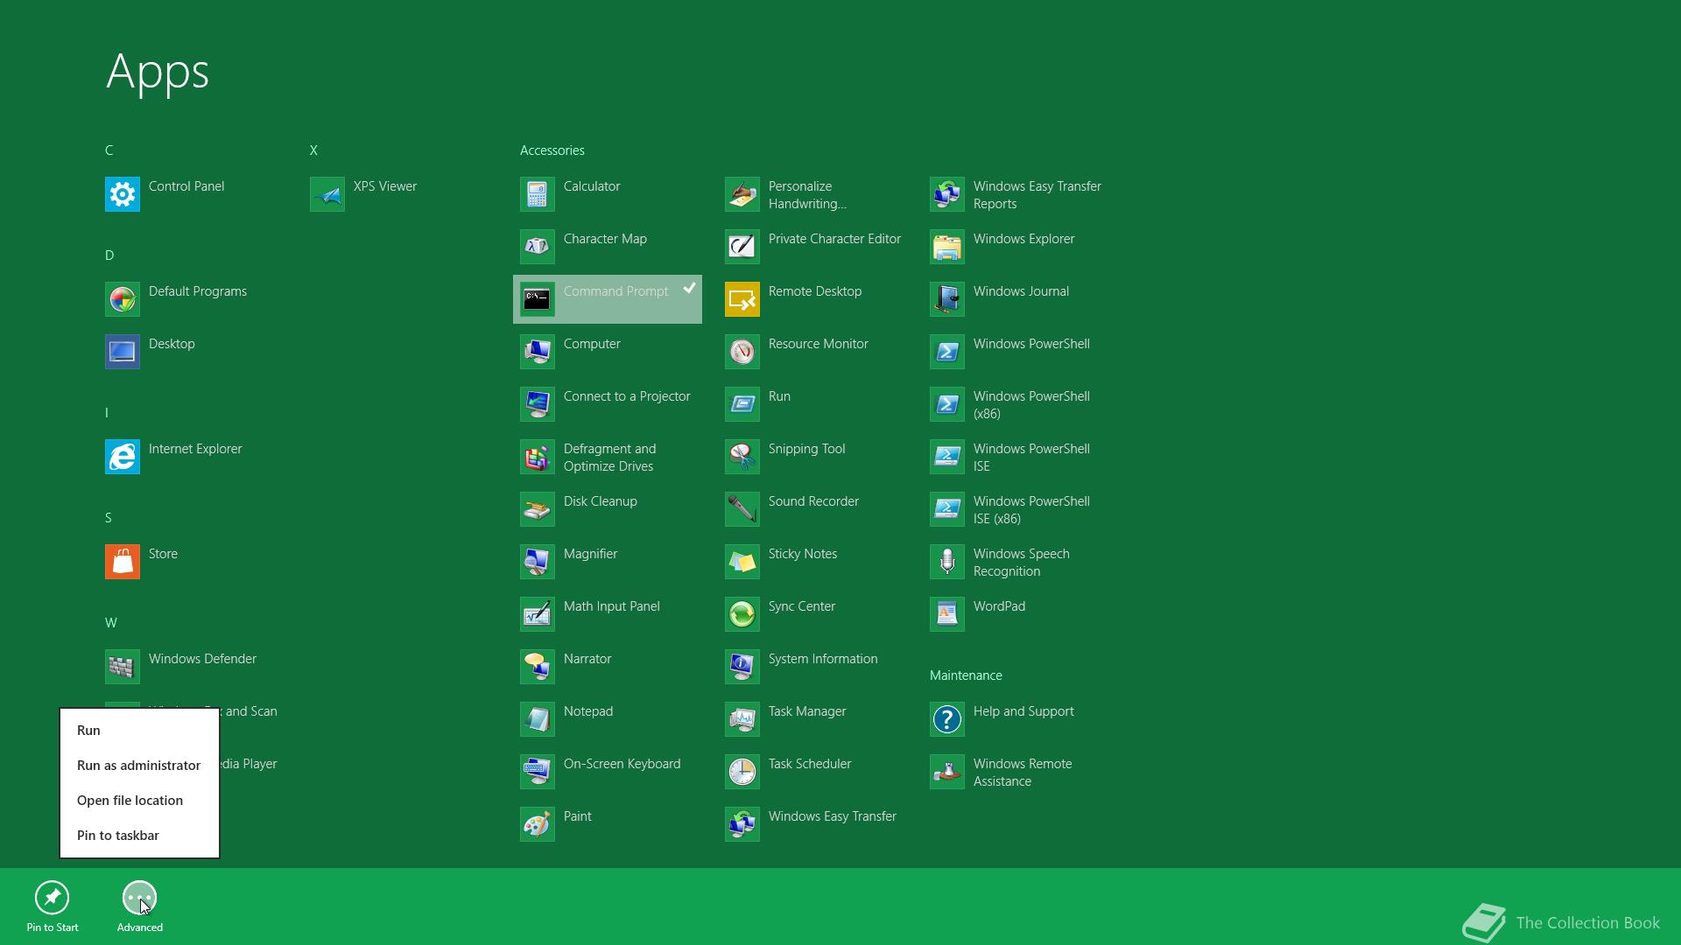Open the Internet Explorer icon

pos(122,457)
